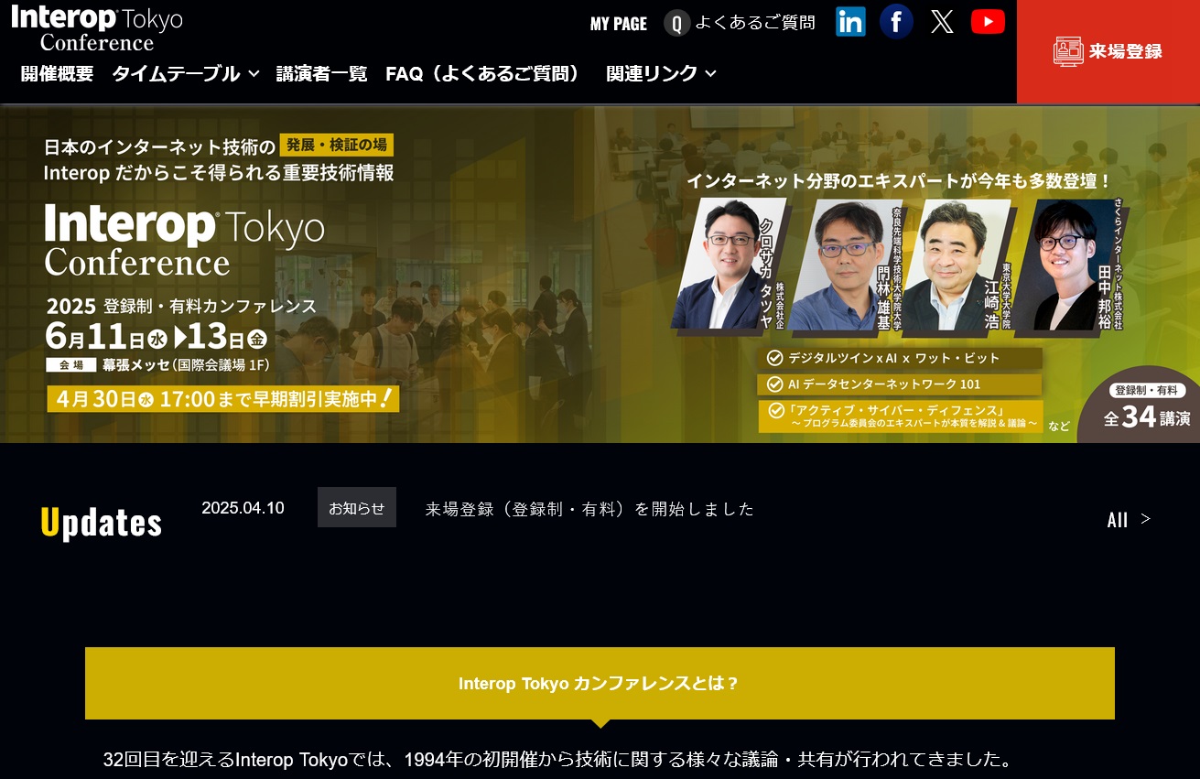Open the X (Twitter) icon

(x=942, y=22)
